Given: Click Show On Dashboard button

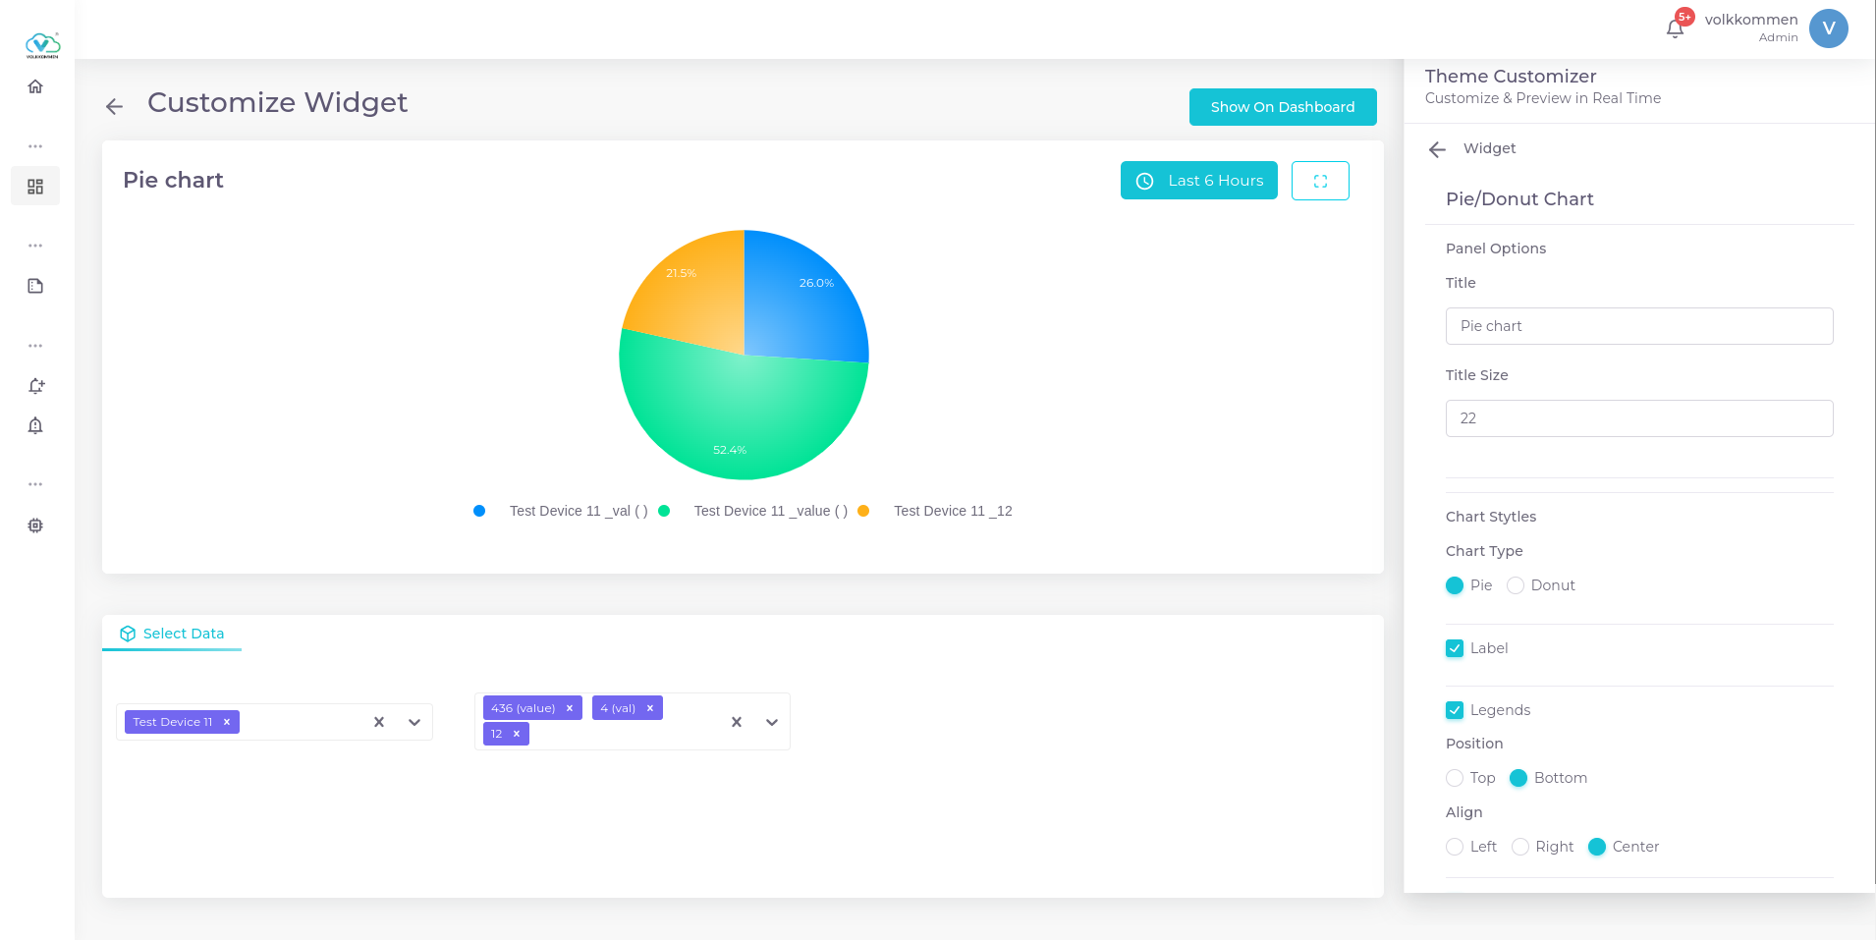Looking at the screenshot, I should pos(1282,107).
